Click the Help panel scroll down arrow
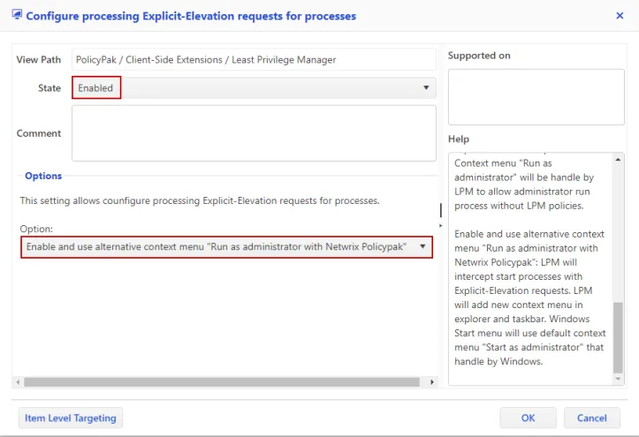 click(x=619, y=380)
